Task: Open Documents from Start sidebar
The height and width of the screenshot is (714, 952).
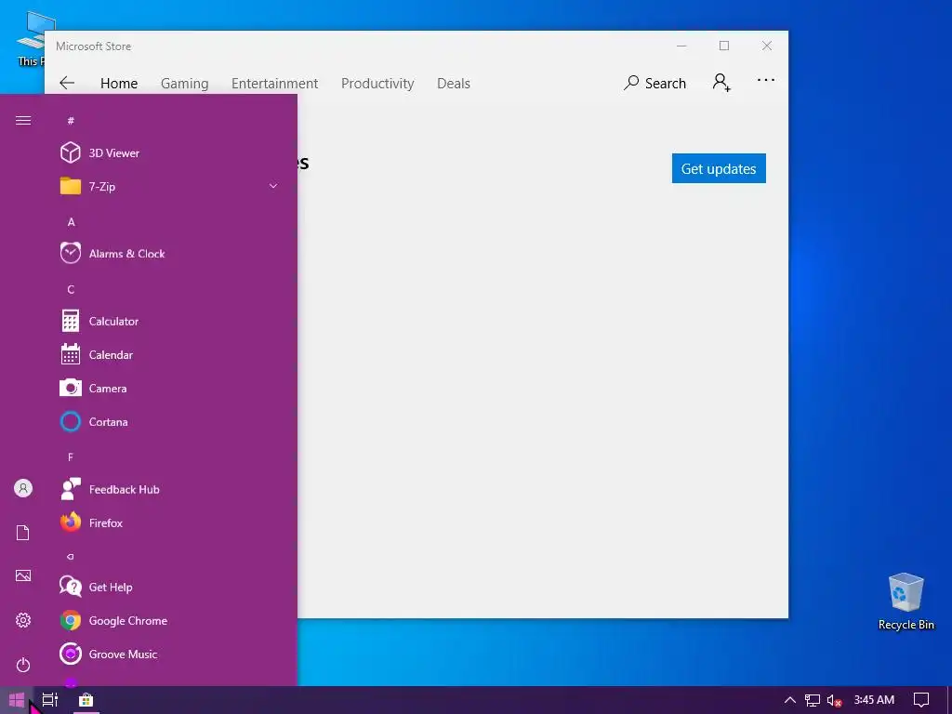Action: tap(23, 533)
